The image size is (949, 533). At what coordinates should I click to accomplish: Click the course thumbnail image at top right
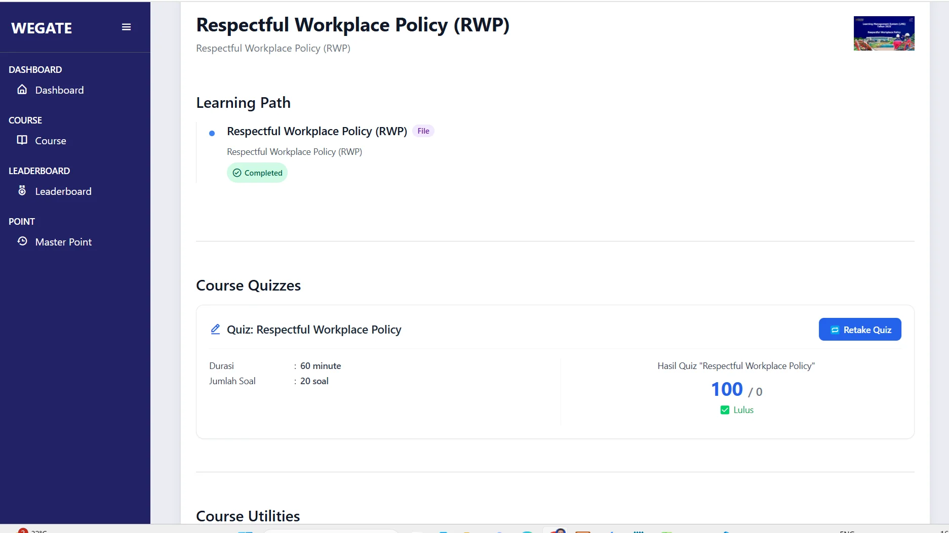point(884,33)
